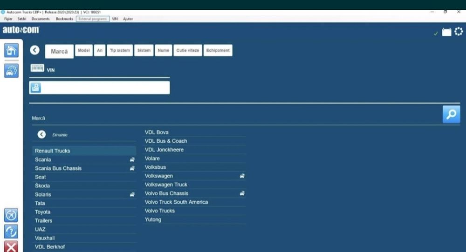This screenshot has width=466, height=252.
Task: Click the Dinainte back arrow icon
Action: (x=41, y=134)
